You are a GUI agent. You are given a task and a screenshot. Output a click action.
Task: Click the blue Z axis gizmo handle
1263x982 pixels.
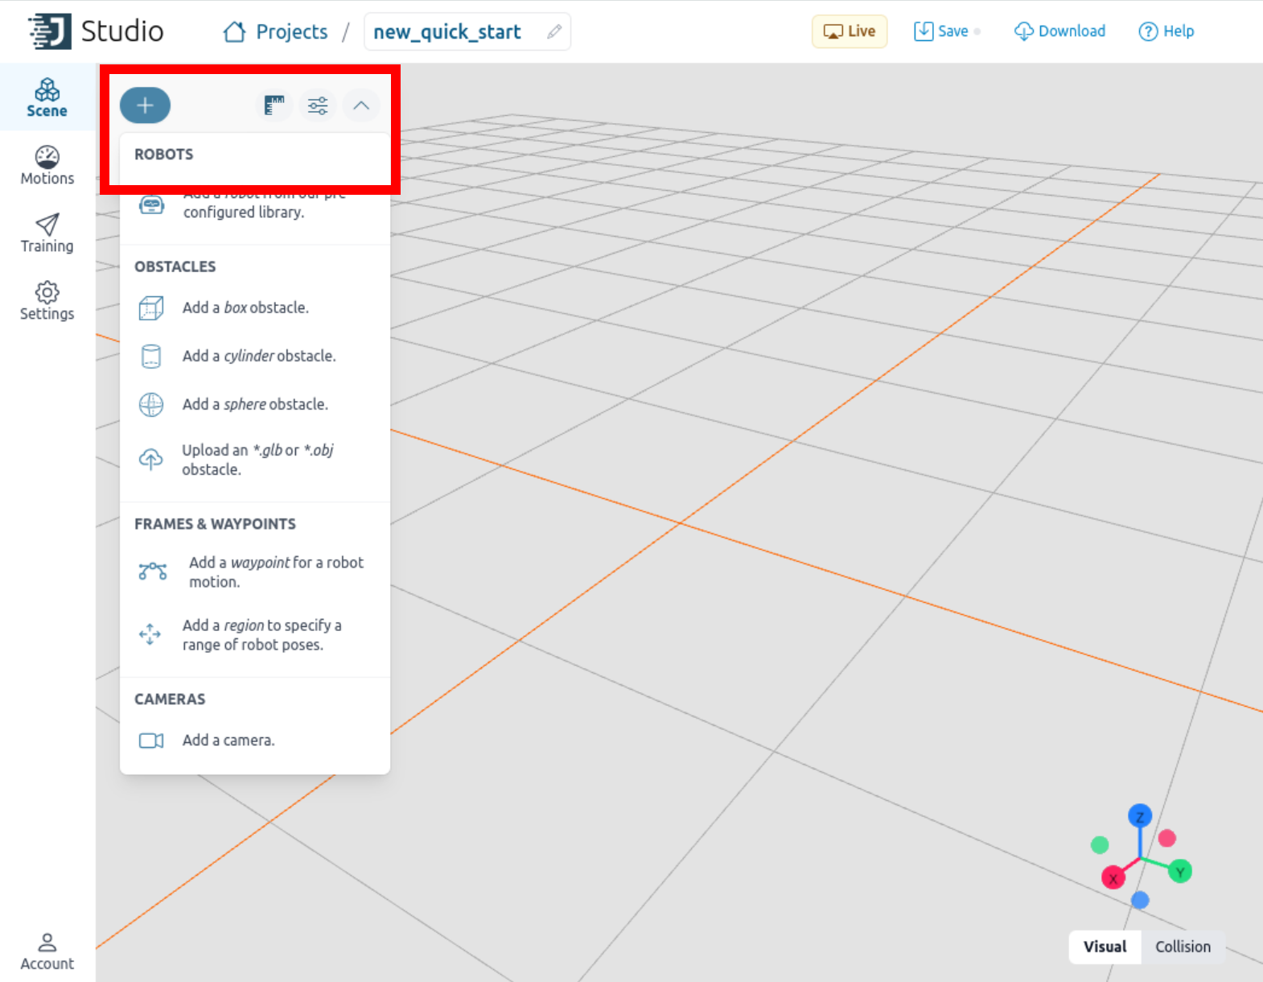pos(1140,816)
